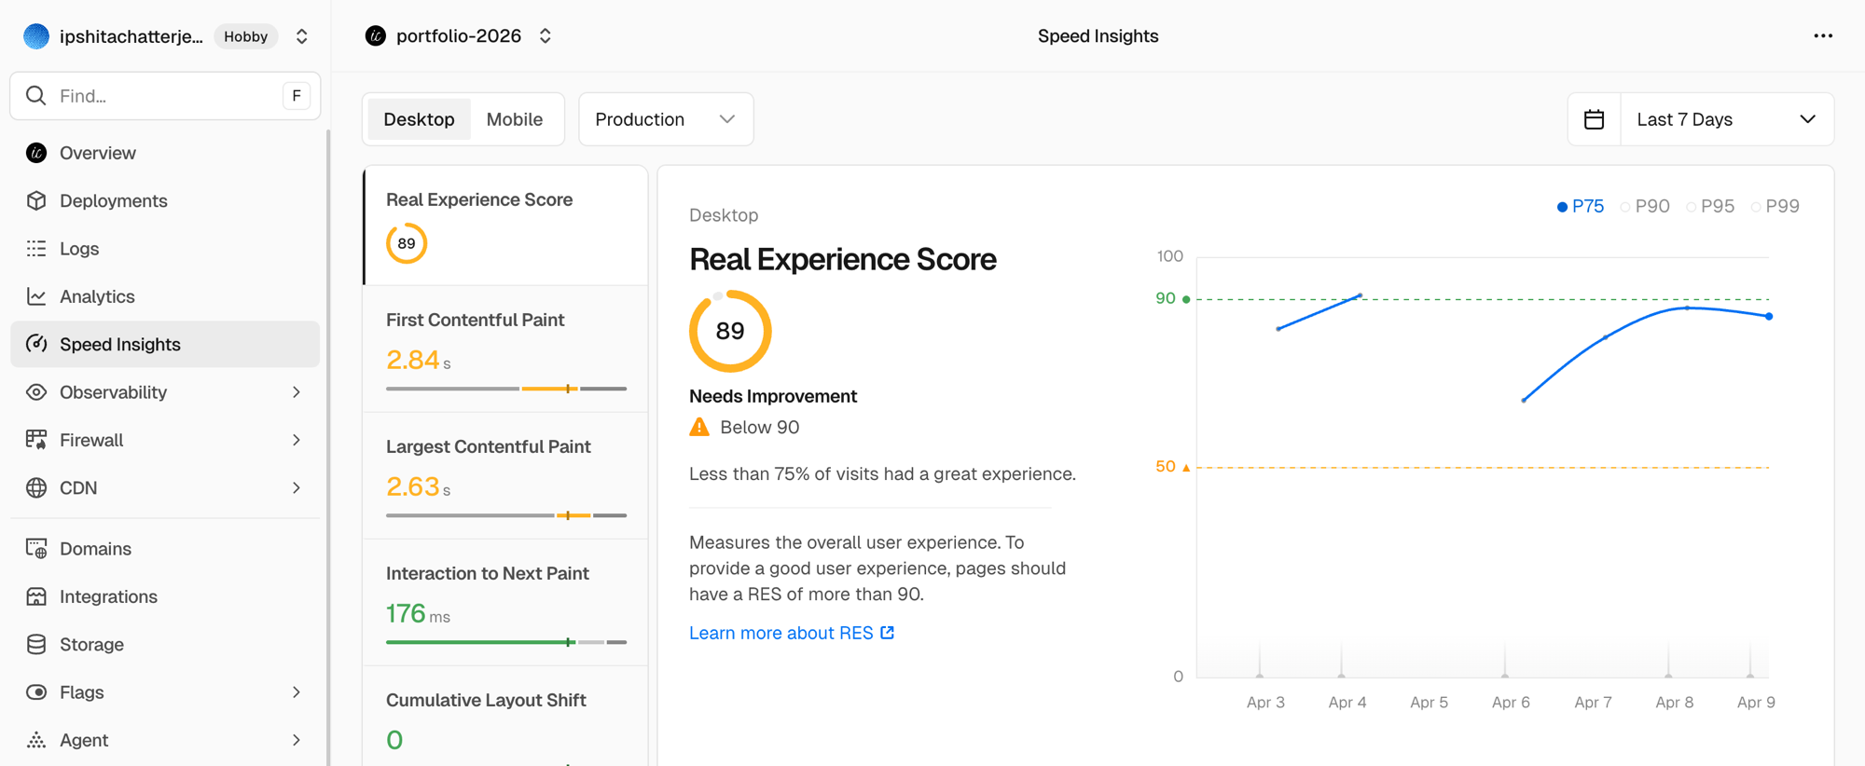1865x766 pixels.
Task: Click the Storage database icon
Action: [36, 644]
